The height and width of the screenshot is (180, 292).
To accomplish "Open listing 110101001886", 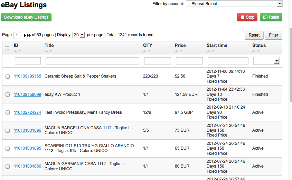I will point(27,166).
